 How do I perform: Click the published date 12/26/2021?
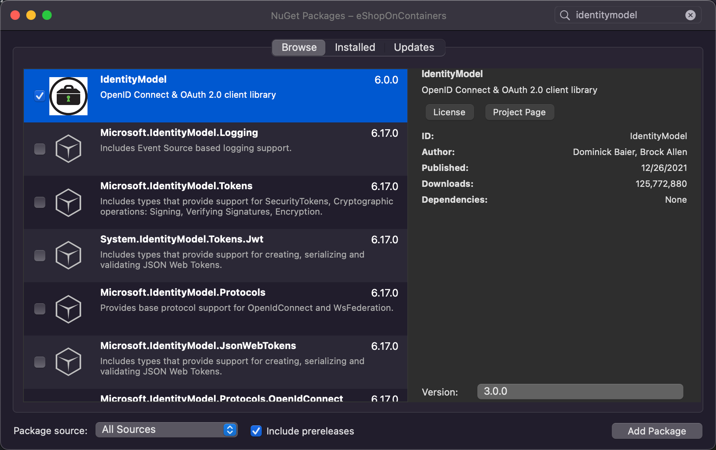pyautogui.click(x=664, y=168)
